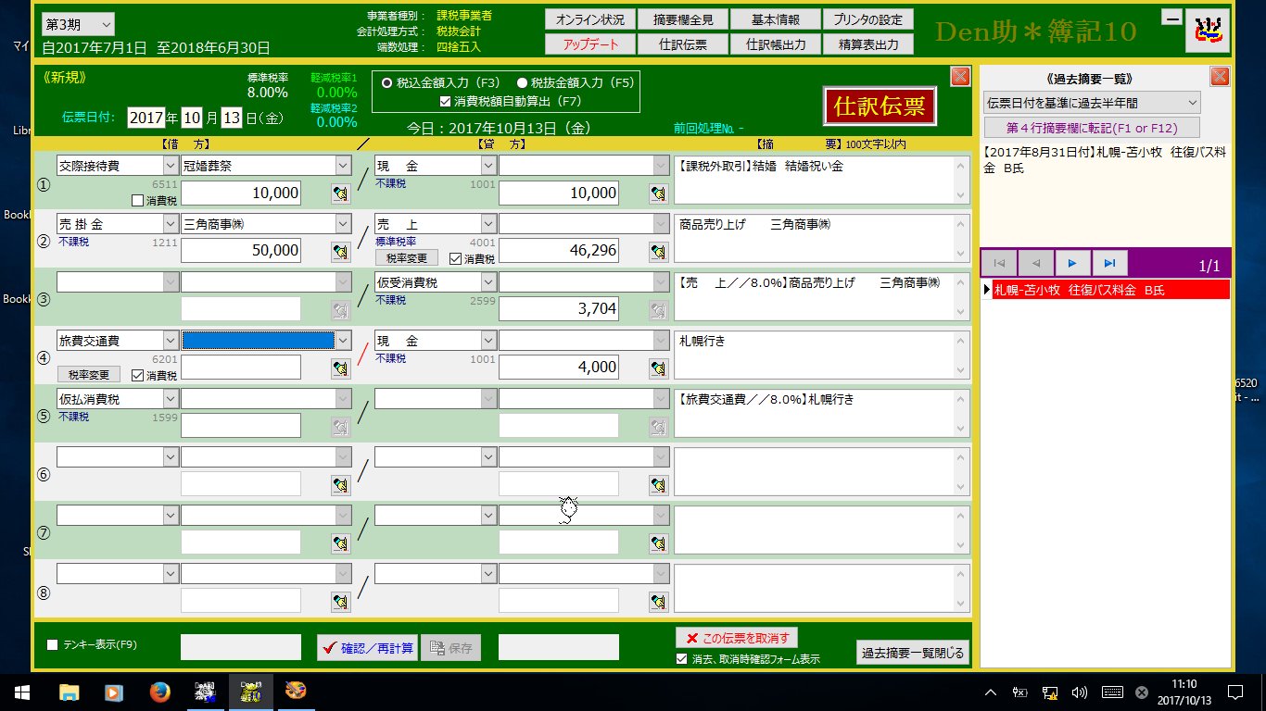Click calculator icon beside row 2 credit amount
This screenshot has height=711, width=1266.
coord(659,251)
